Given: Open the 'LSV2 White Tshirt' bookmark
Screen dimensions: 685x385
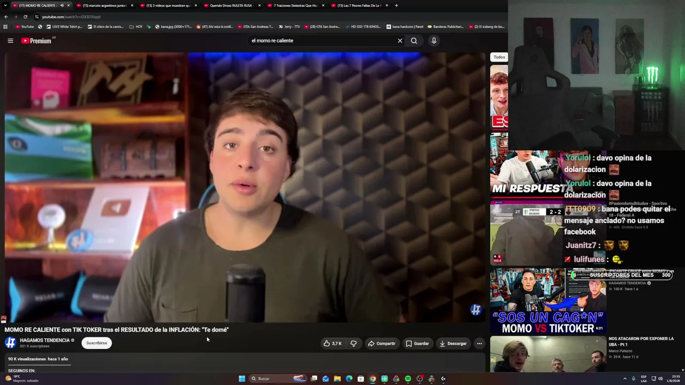Looking at the screenshot, I should pos(64,27).
